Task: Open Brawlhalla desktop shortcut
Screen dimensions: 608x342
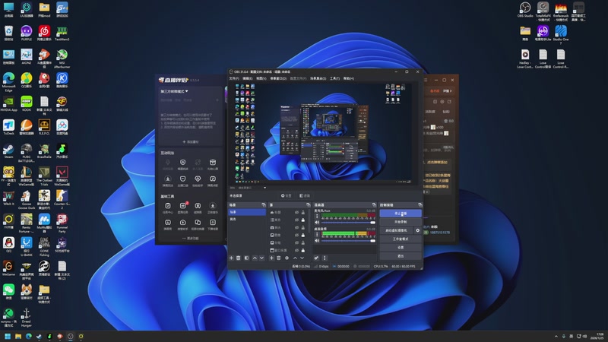Action: pos(44,150)
